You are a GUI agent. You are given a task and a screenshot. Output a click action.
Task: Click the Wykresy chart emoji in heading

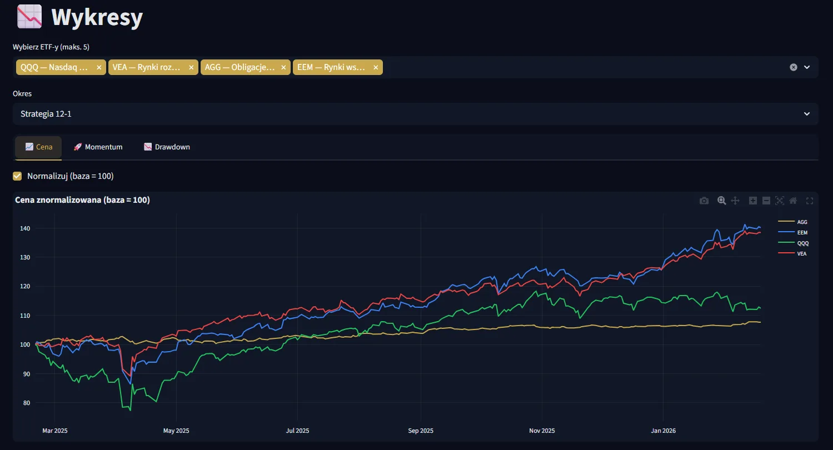click(29, 17)
